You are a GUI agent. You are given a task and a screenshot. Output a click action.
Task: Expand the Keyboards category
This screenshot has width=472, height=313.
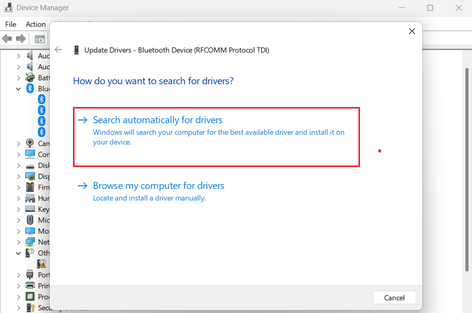(x=19, y=209)
